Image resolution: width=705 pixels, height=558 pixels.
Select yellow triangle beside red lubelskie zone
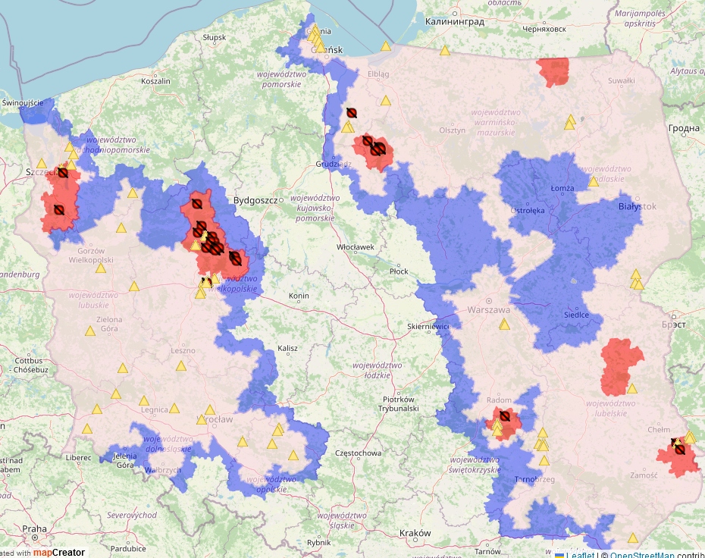632,388
